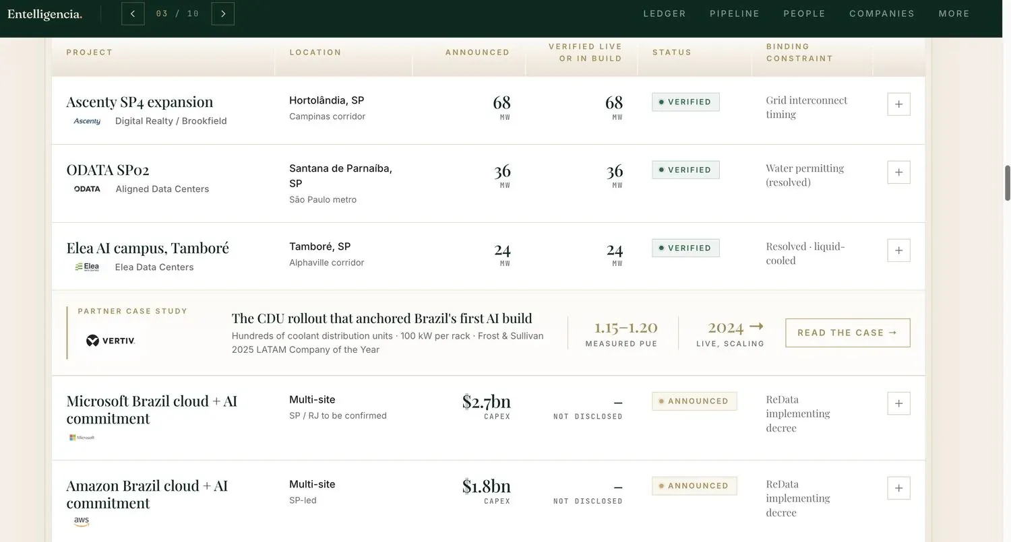Sort by the Location column header

[315, 53]
